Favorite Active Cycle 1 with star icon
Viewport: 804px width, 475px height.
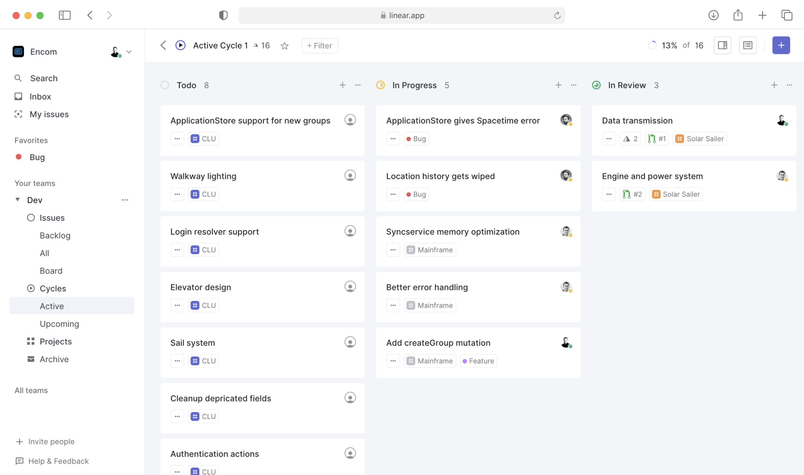click(x=284, y=46)
